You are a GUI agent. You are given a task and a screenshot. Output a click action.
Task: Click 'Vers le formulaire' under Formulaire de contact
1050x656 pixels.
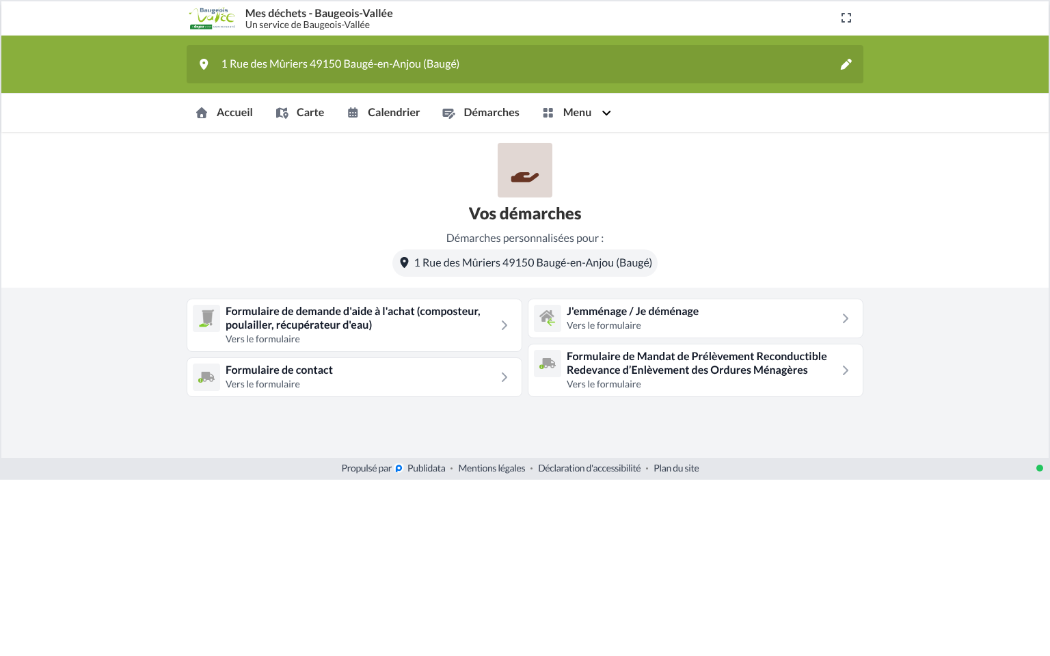coord(262,385)
